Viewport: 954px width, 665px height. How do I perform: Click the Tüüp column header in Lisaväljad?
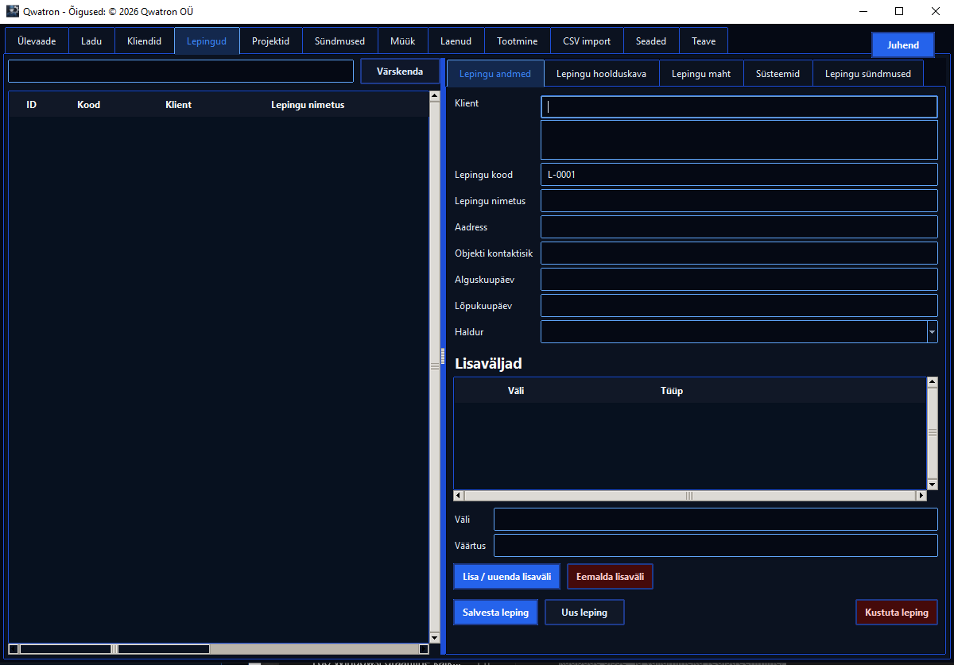pos(672,391)
